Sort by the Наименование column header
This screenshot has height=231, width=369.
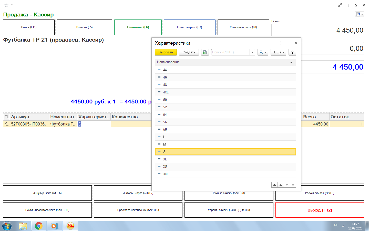point(223,62)
